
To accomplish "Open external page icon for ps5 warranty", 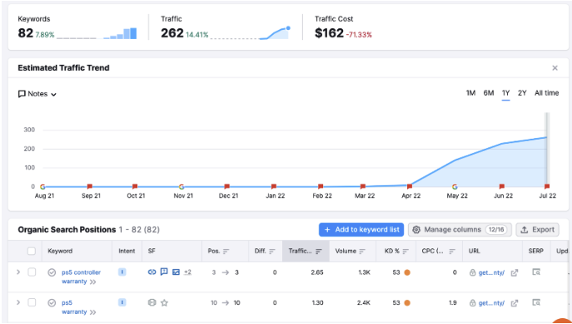I will 515,303.
